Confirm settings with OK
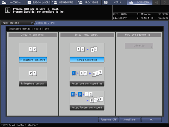 [x=151, y=120]
